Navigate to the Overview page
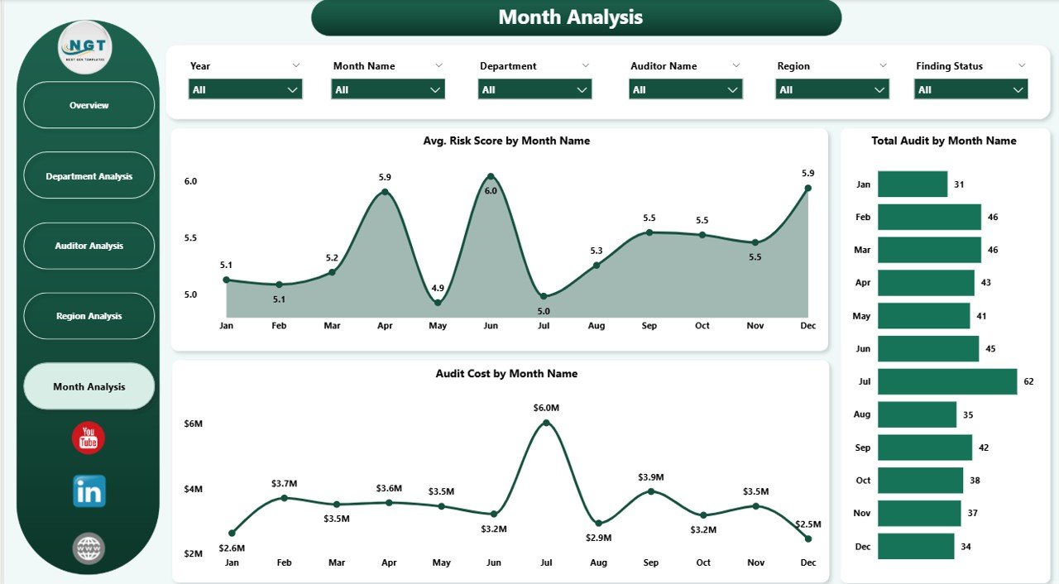 (89, 105)
